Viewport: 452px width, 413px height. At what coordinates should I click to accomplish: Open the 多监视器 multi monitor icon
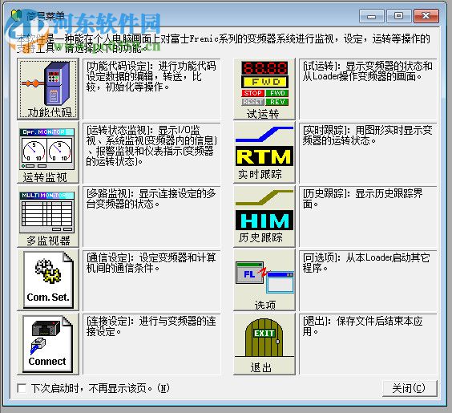pyautogui.click(x=48, y=216)
